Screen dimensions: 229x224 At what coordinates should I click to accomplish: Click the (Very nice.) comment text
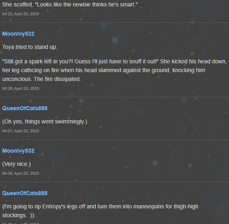pos(16,164)
